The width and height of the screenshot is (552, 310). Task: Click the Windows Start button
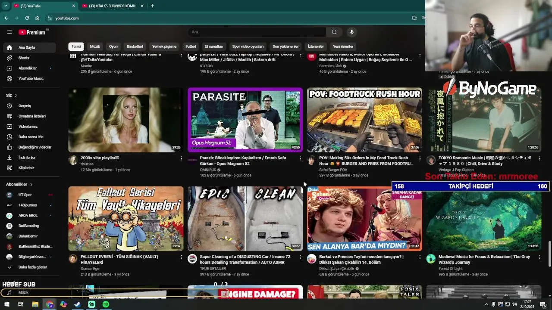click(6, 304)
